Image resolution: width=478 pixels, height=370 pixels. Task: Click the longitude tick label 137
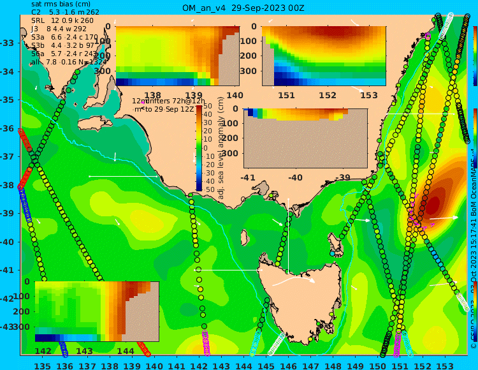pyautogui.click(x=87, y=366)
